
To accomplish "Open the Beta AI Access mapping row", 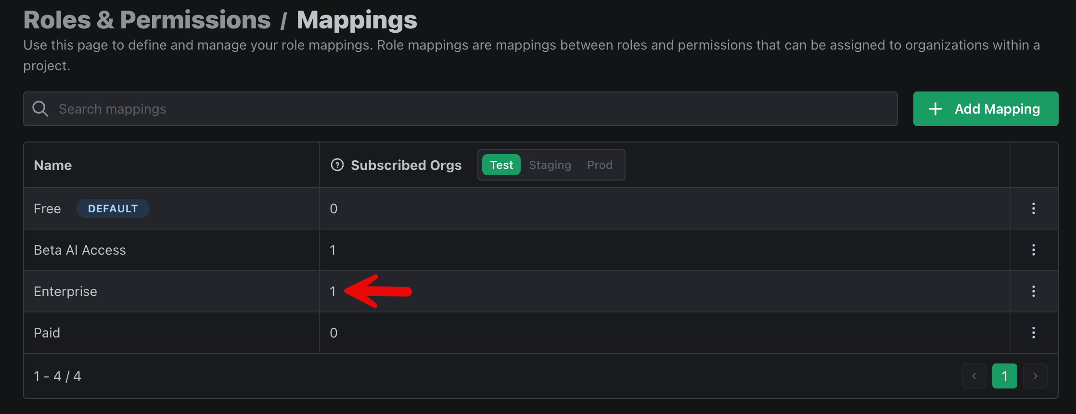I will [541, 250].
